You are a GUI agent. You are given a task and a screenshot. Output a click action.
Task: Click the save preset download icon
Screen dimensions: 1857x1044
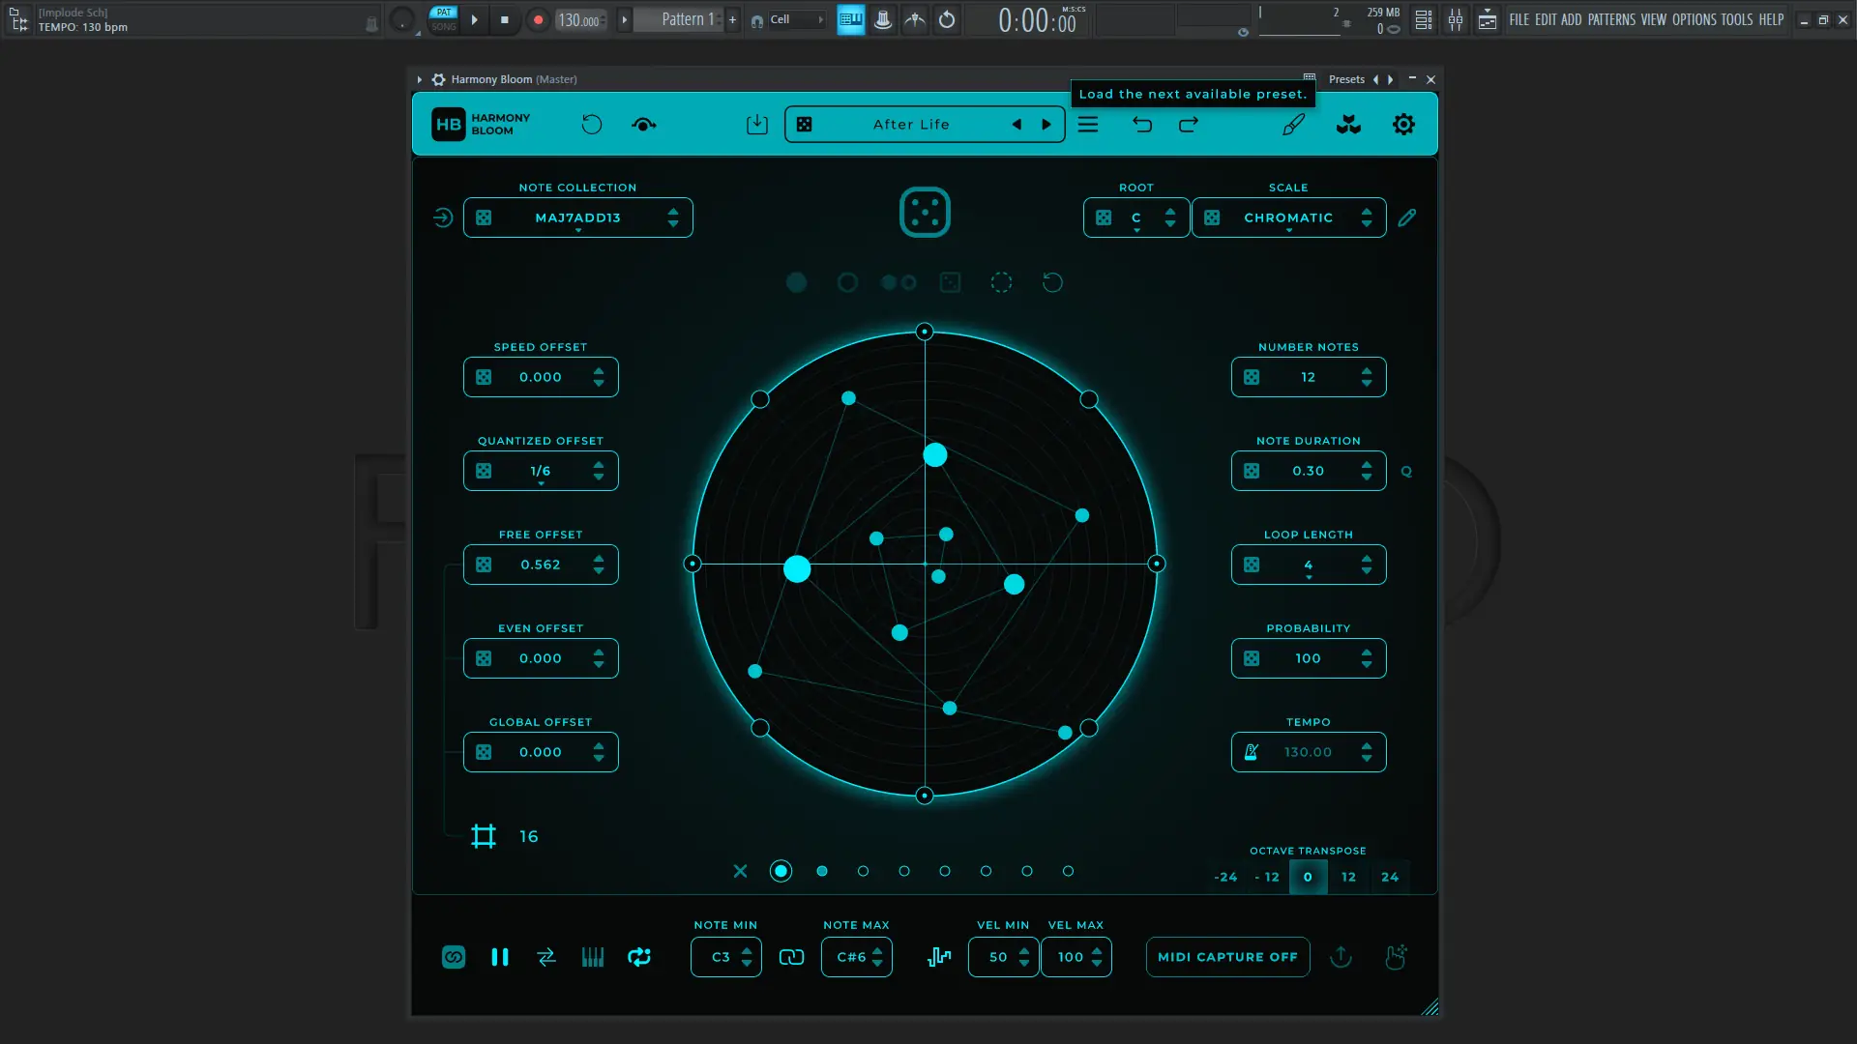pyautogui.click(x=757, y=125)
